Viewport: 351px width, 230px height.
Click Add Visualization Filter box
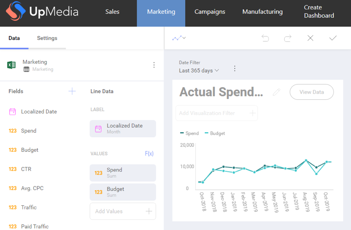[x=216, y=113]
